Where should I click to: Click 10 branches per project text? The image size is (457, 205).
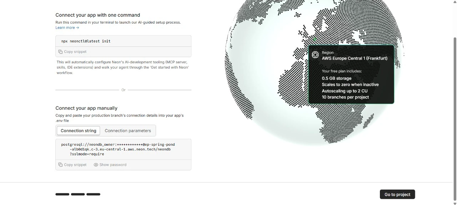point(345,97)
